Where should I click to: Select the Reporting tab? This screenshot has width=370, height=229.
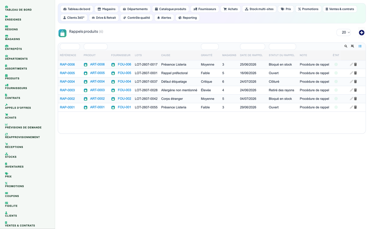click(x=188, y=18)
